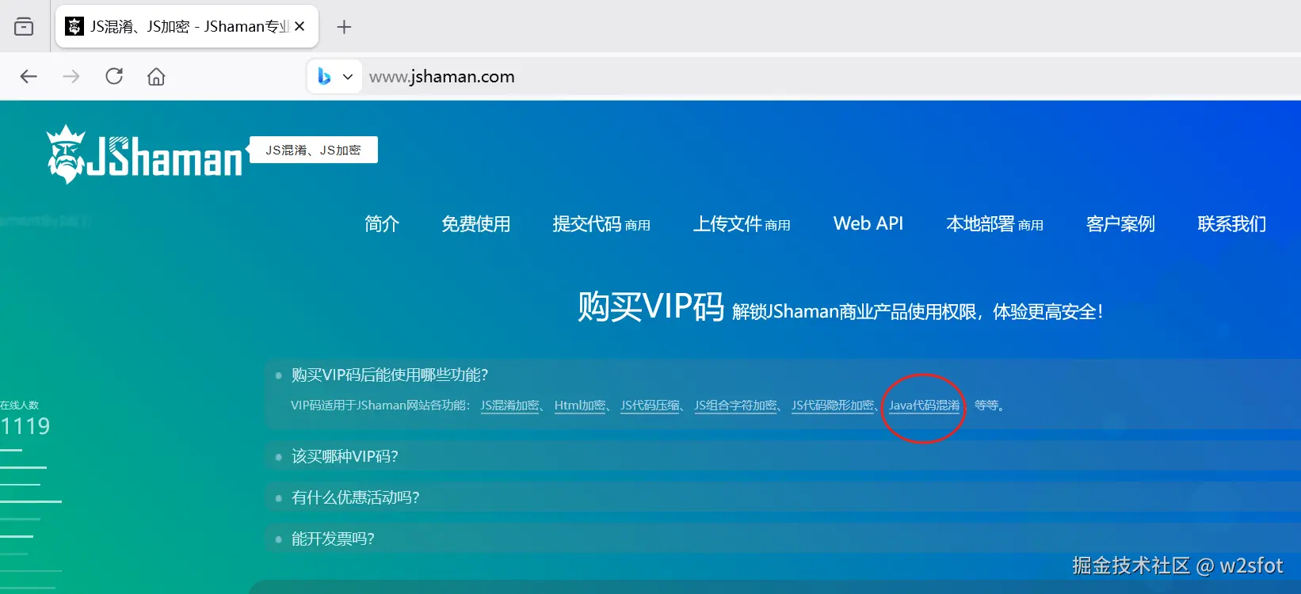Open the 本地部署 商用 menu item
Image resolution: width=1301 pixels, height=594 pixels.
(994, 224)
